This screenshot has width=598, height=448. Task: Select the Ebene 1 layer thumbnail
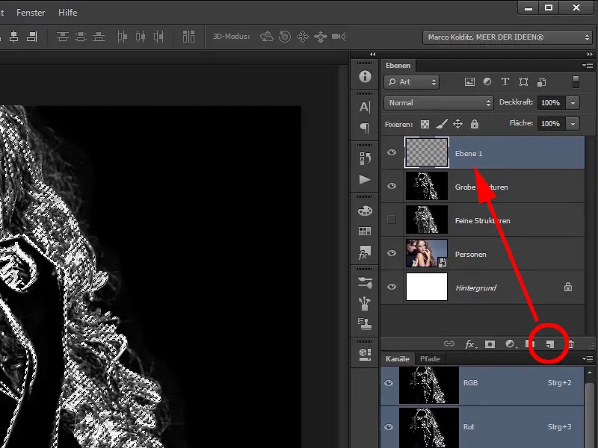(x=427, y=152)
